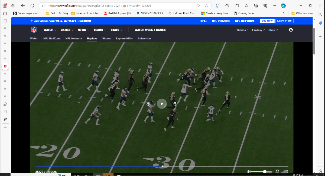Add this page to favorites with star icon
The width and height of the screenshot is (325, 176).
click(206, 6)
